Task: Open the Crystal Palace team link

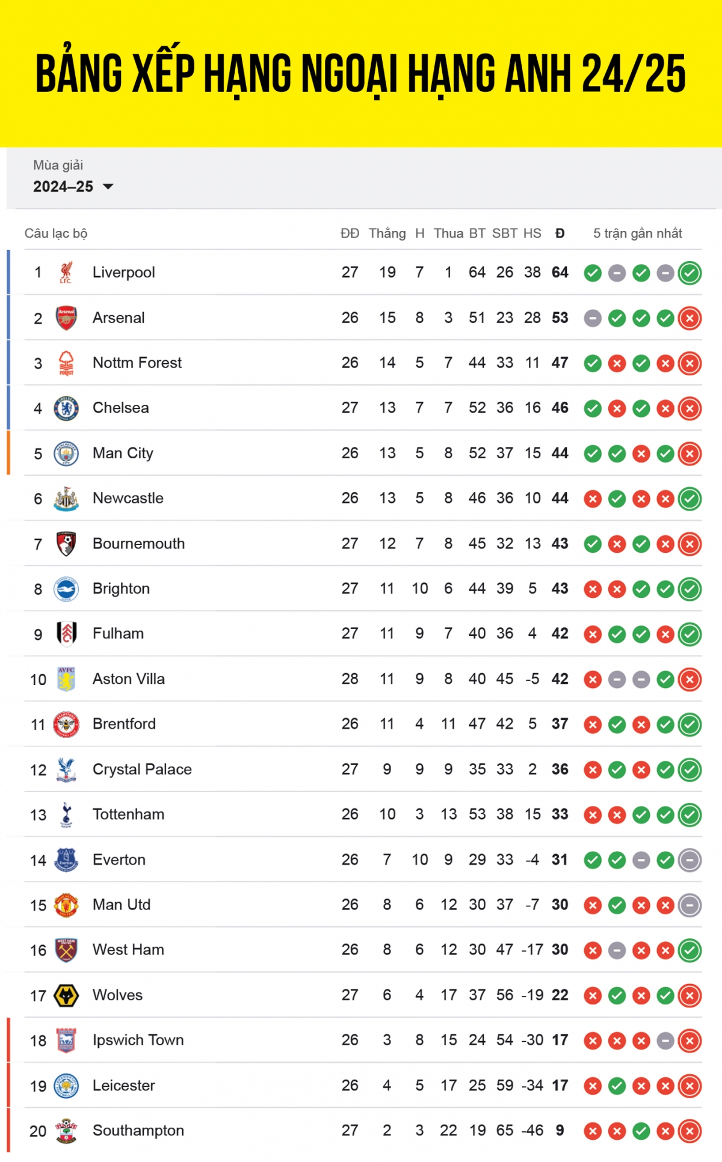Action: 142,769
